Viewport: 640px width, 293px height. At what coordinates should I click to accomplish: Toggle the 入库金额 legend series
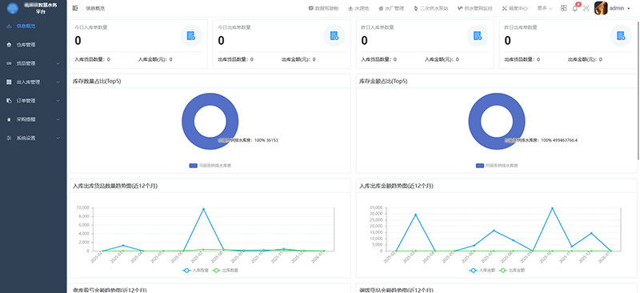tap(482, 270)
